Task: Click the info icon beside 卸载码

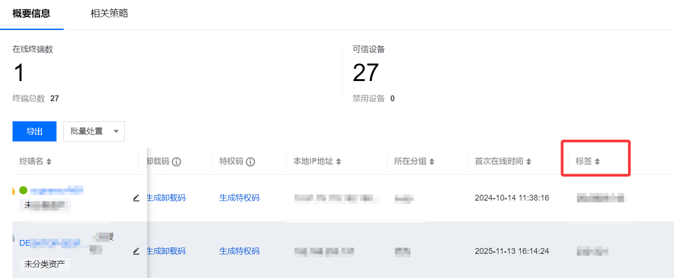Action: (x=177, y=162)
